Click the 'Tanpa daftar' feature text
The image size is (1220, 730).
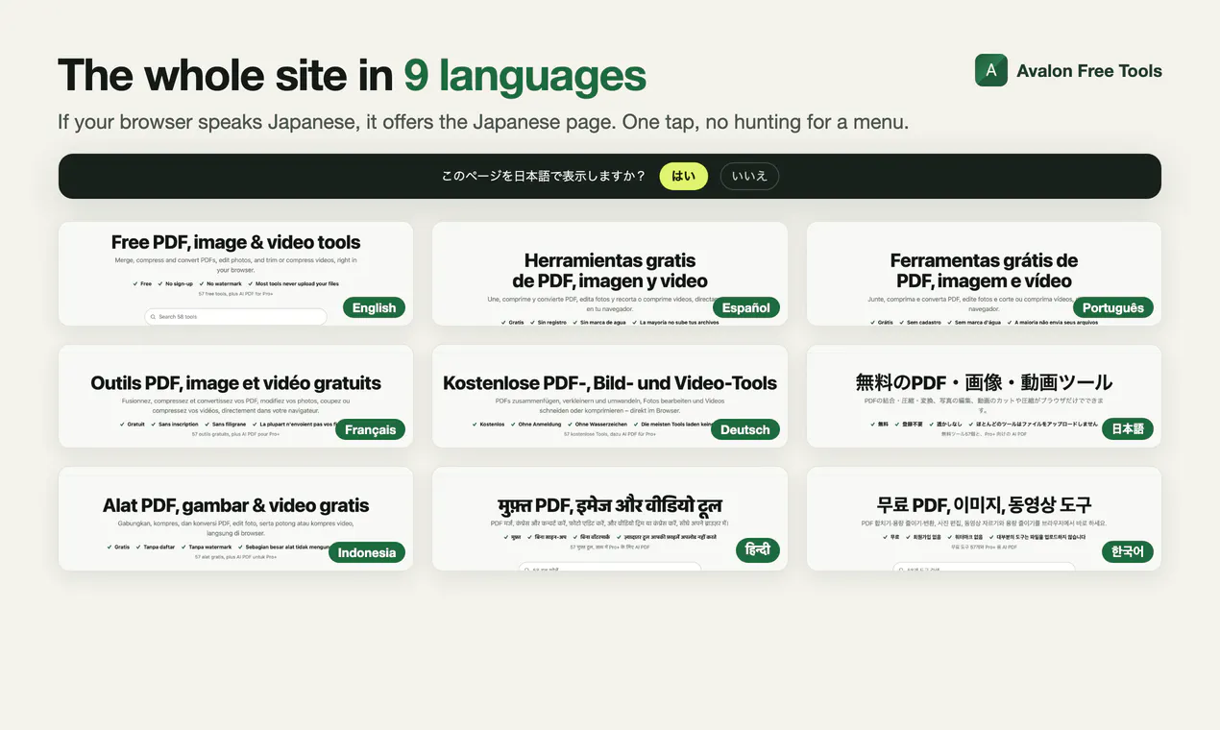[x=159, y=547]
